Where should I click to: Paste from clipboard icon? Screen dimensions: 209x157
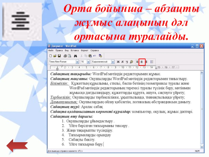[x=90, y=56]
